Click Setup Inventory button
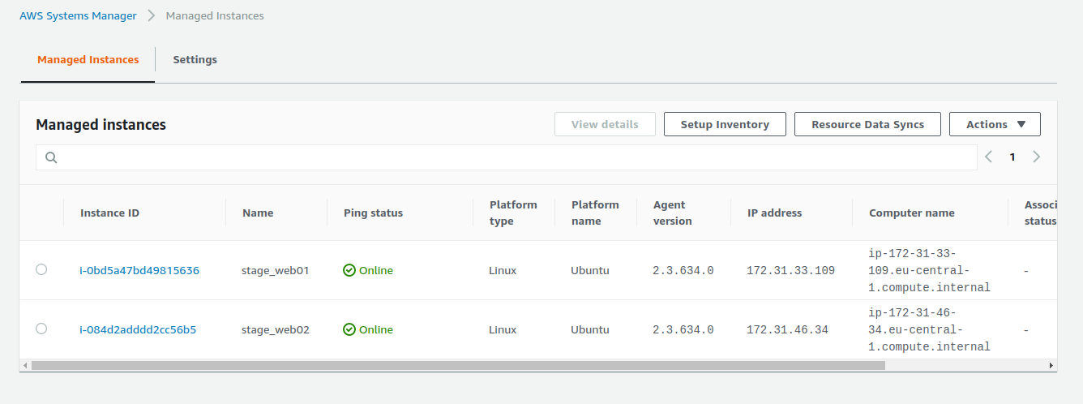The height and width of the screenshot is (404, 1083). coord(725,124)
